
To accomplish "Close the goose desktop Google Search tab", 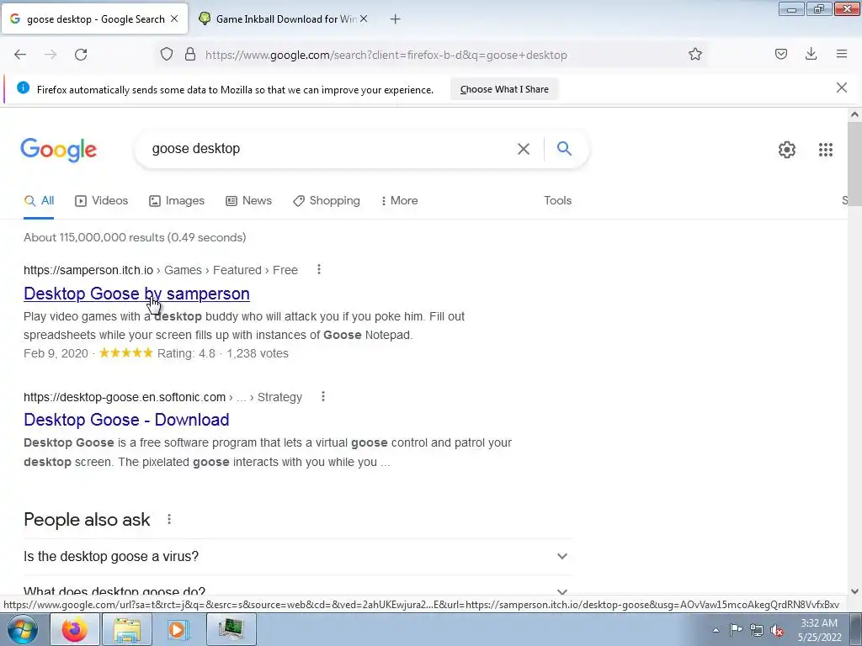I will 174,19.
